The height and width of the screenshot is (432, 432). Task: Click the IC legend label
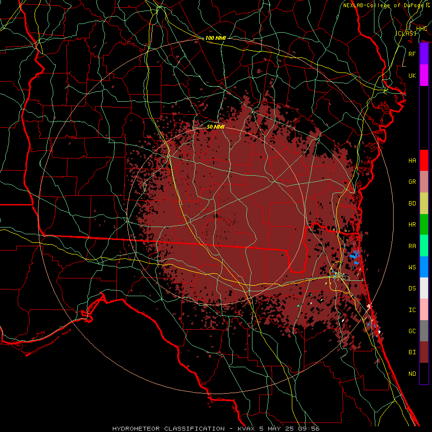tap(412, 310)
